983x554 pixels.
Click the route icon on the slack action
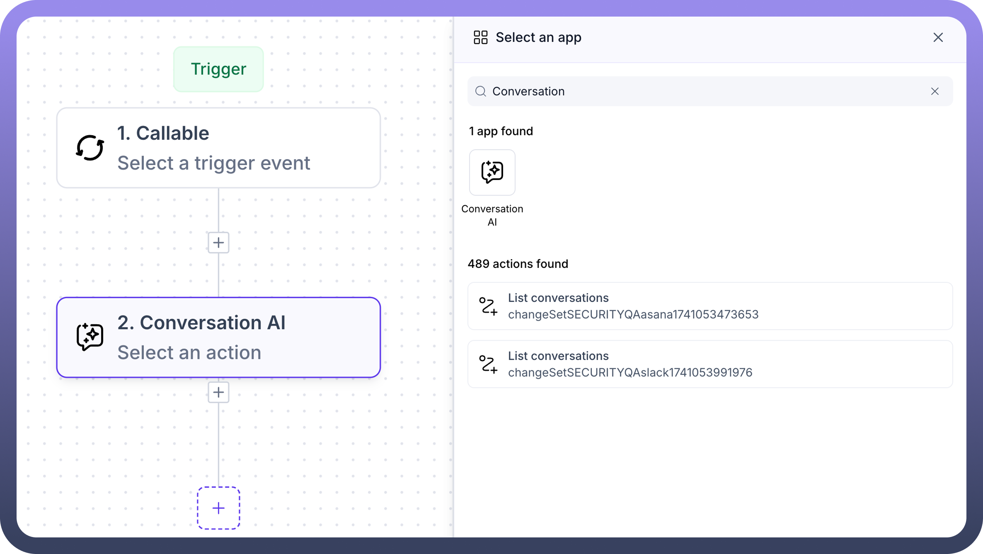point(488,364)
